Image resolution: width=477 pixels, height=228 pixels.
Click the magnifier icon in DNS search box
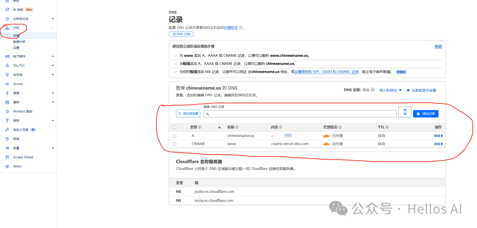(x=208, y=114)
